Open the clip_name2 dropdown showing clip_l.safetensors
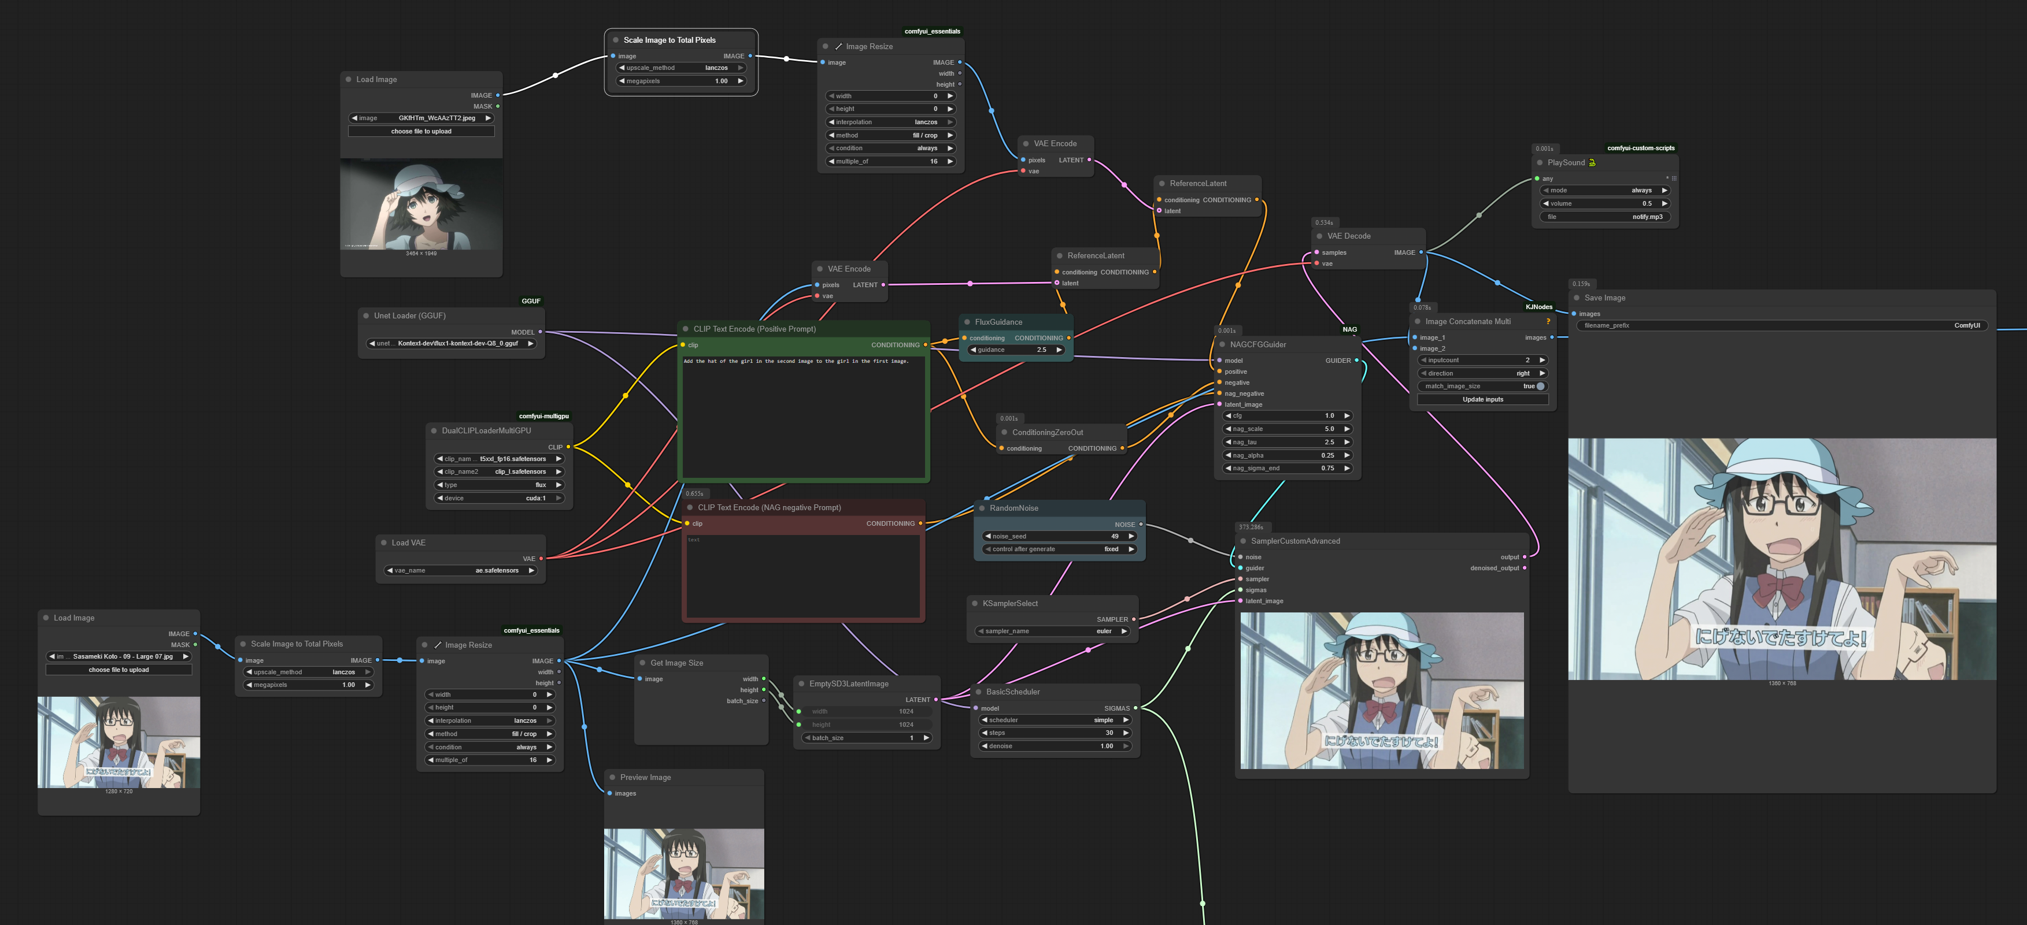This screenshot has height=925, width=2027. [x=499, y=472]
